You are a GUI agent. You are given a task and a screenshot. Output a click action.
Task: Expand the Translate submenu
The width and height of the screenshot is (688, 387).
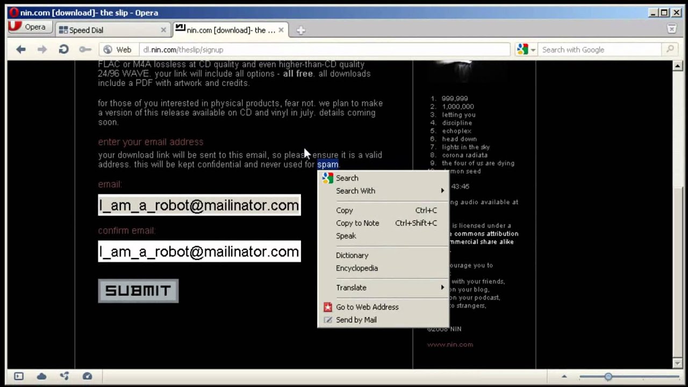pyautogui.click(x=383, y=288)
